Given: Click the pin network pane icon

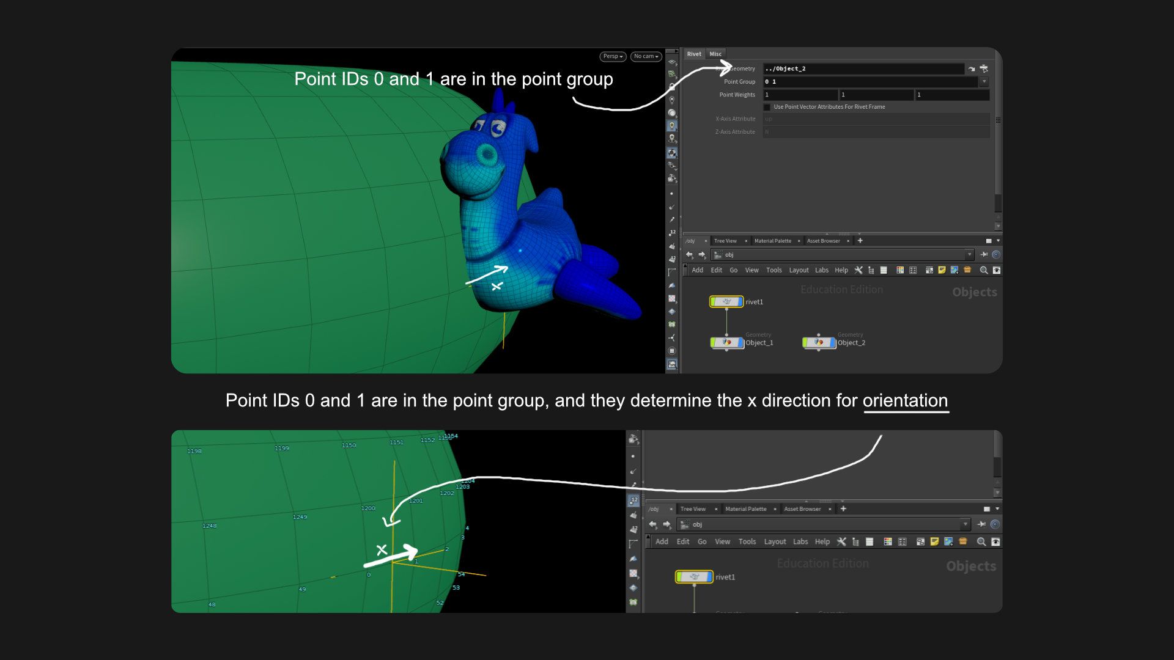Looking at the screenshot, I should [984, 255].
